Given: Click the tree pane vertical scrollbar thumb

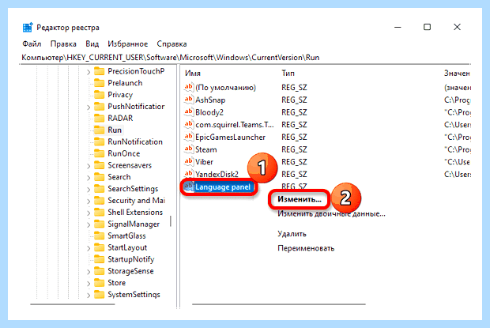Looking at the screenshot, I should pos(171,221).
